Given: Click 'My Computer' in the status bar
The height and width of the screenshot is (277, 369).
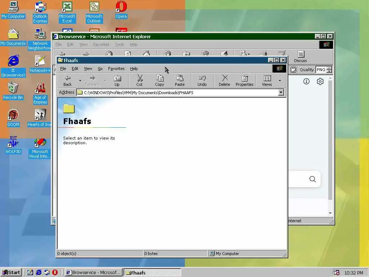Looking at the screenshot, I should click(x=227, y=254).
